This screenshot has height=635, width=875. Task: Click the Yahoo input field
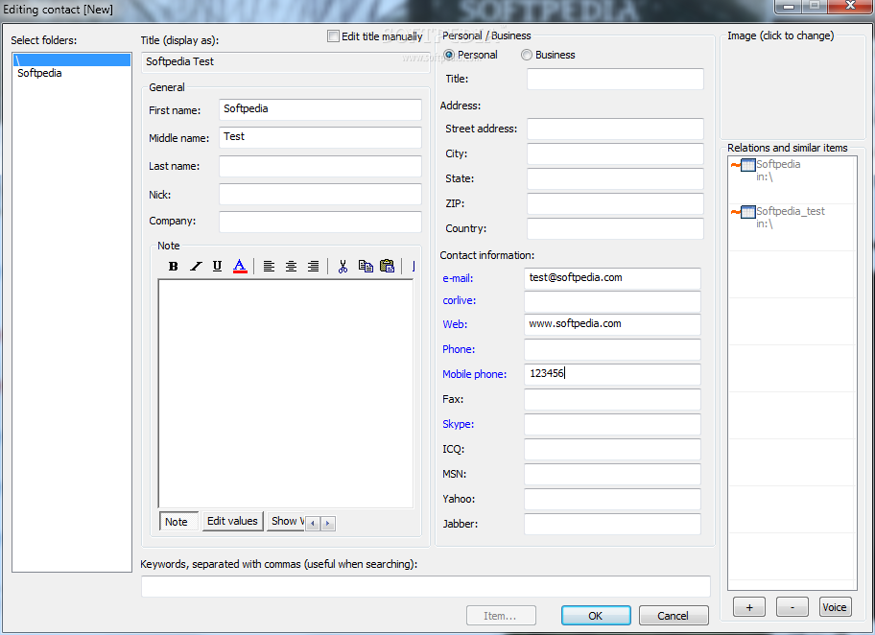pyautogui.click(x=612, y=500)
